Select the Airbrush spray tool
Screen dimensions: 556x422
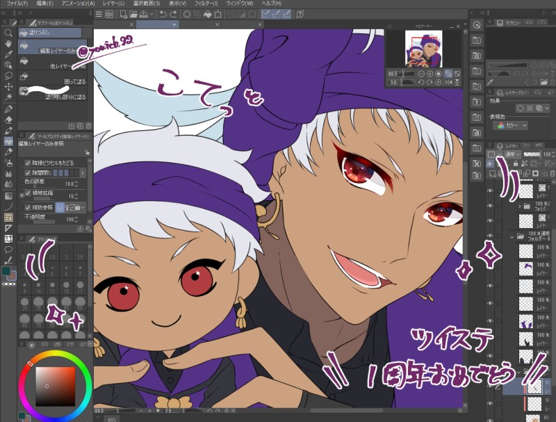[x=8, y=163]
